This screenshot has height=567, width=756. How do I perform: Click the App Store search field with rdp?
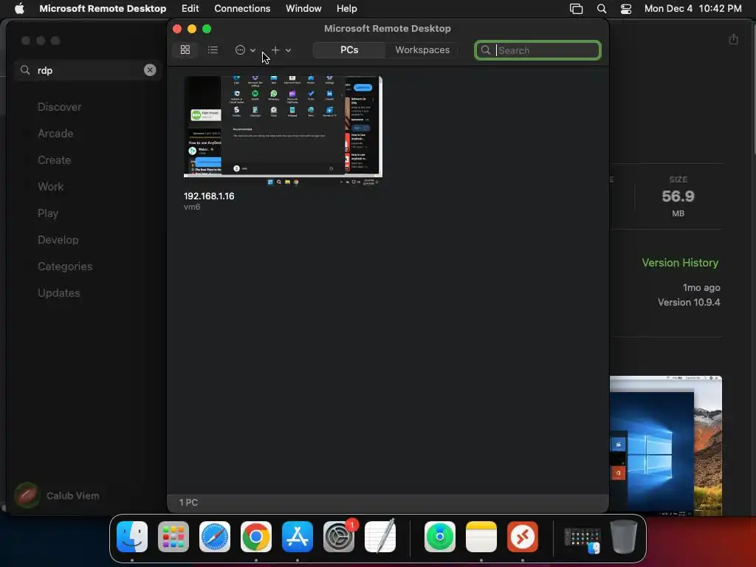(x=87, y=70)
